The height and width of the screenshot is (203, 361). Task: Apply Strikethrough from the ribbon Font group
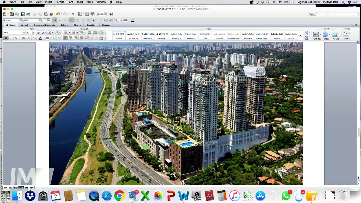click(23, 38)
